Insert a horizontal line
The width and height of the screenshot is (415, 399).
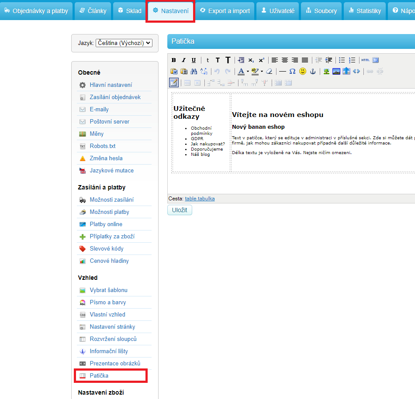[x=283, y=71]
